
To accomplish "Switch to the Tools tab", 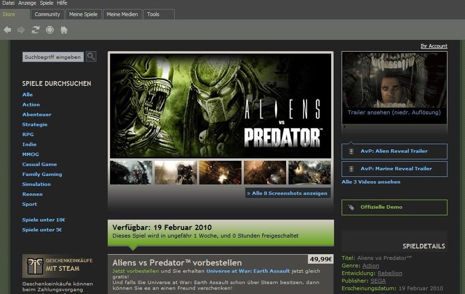I will click(x=158, y=14).
